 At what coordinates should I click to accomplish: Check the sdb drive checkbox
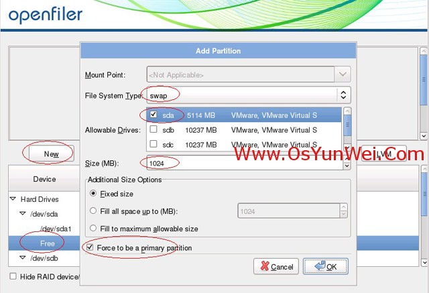tap(154, 129)
